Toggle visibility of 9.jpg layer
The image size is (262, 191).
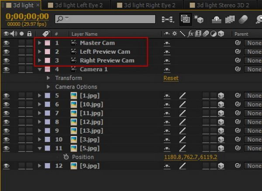6,166
